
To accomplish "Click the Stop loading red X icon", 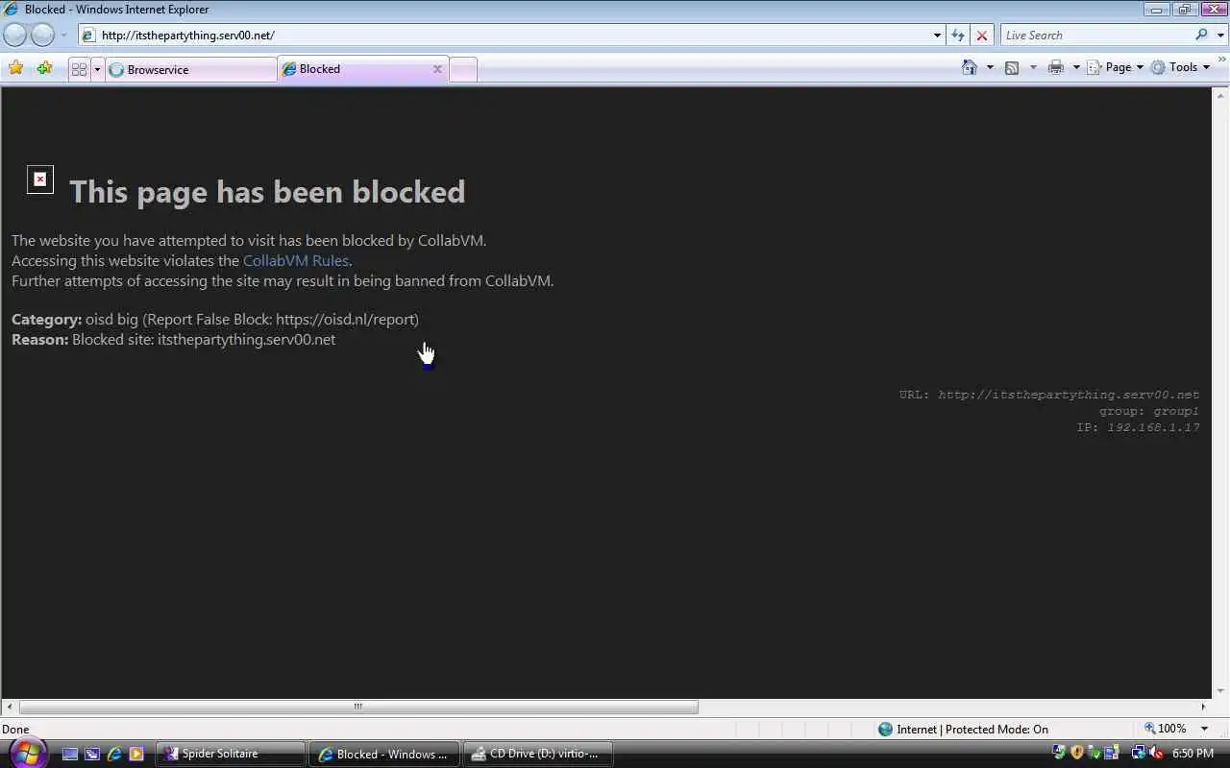I will click(981, 36).
